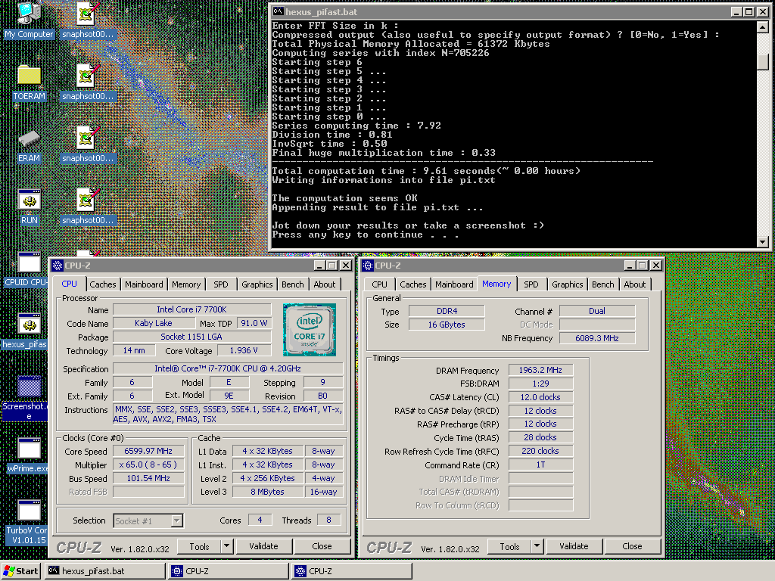This screenshot has width=775, height=581.
Task: Expand the Socket #1 selection dropdown
Action: 177,520
